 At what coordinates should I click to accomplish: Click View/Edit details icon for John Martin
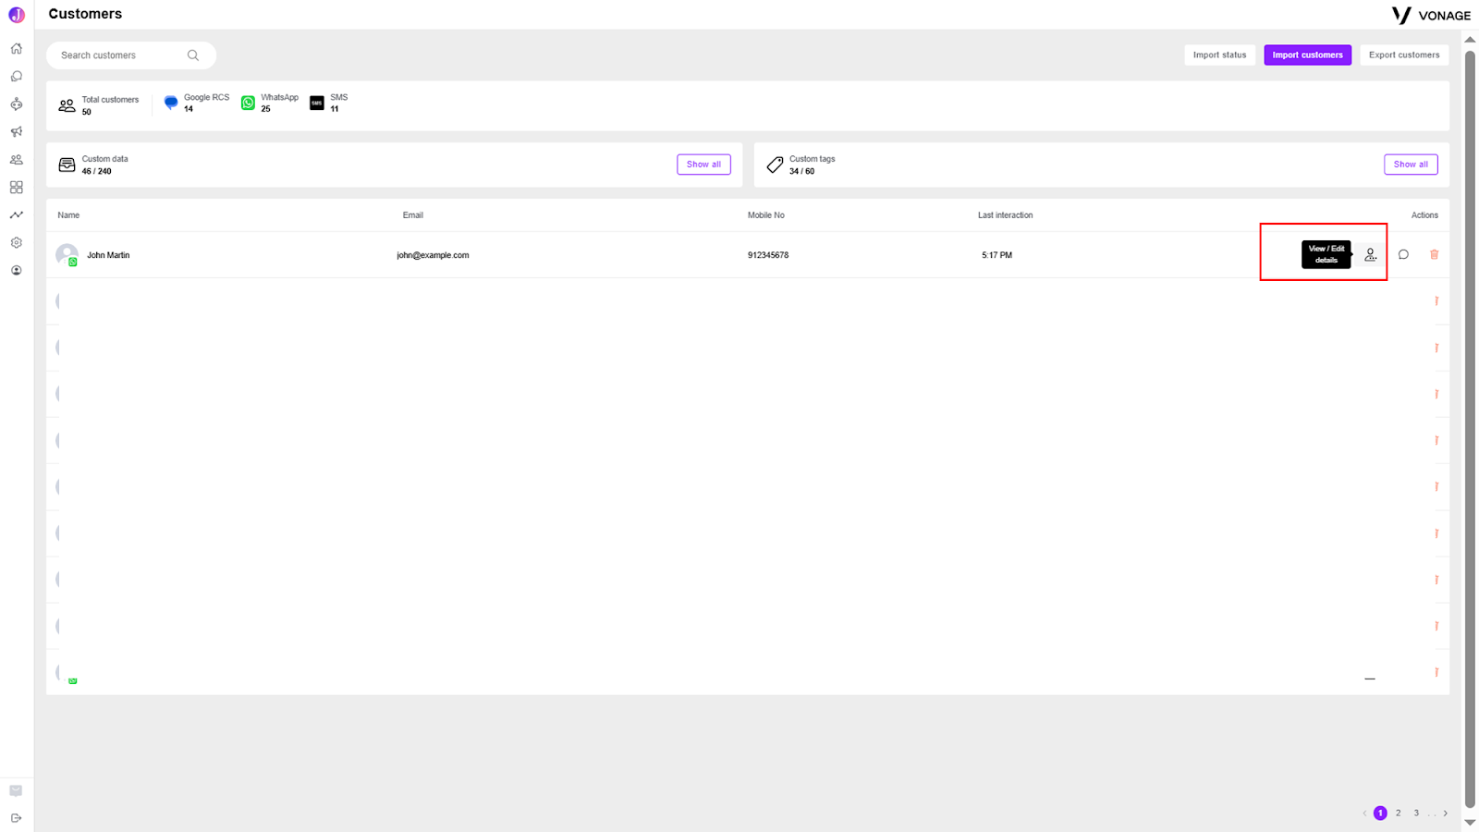[x=1371, y=255]
